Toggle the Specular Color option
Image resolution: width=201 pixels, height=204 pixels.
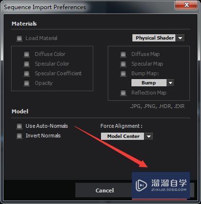click(27, 64)
